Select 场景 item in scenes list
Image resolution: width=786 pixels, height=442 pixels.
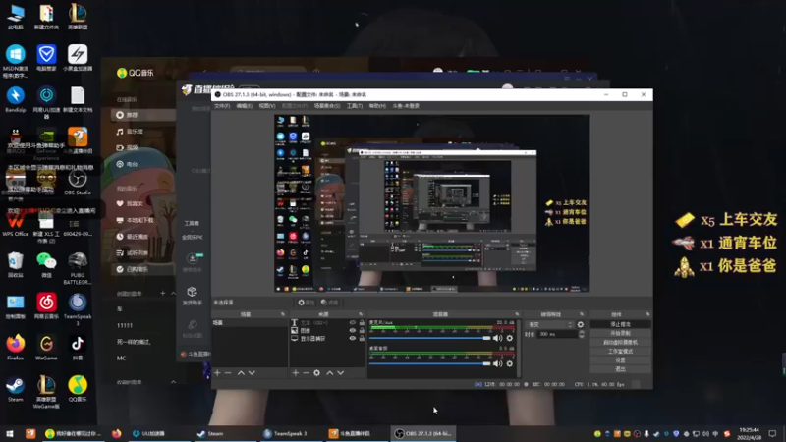coord(250,323)
